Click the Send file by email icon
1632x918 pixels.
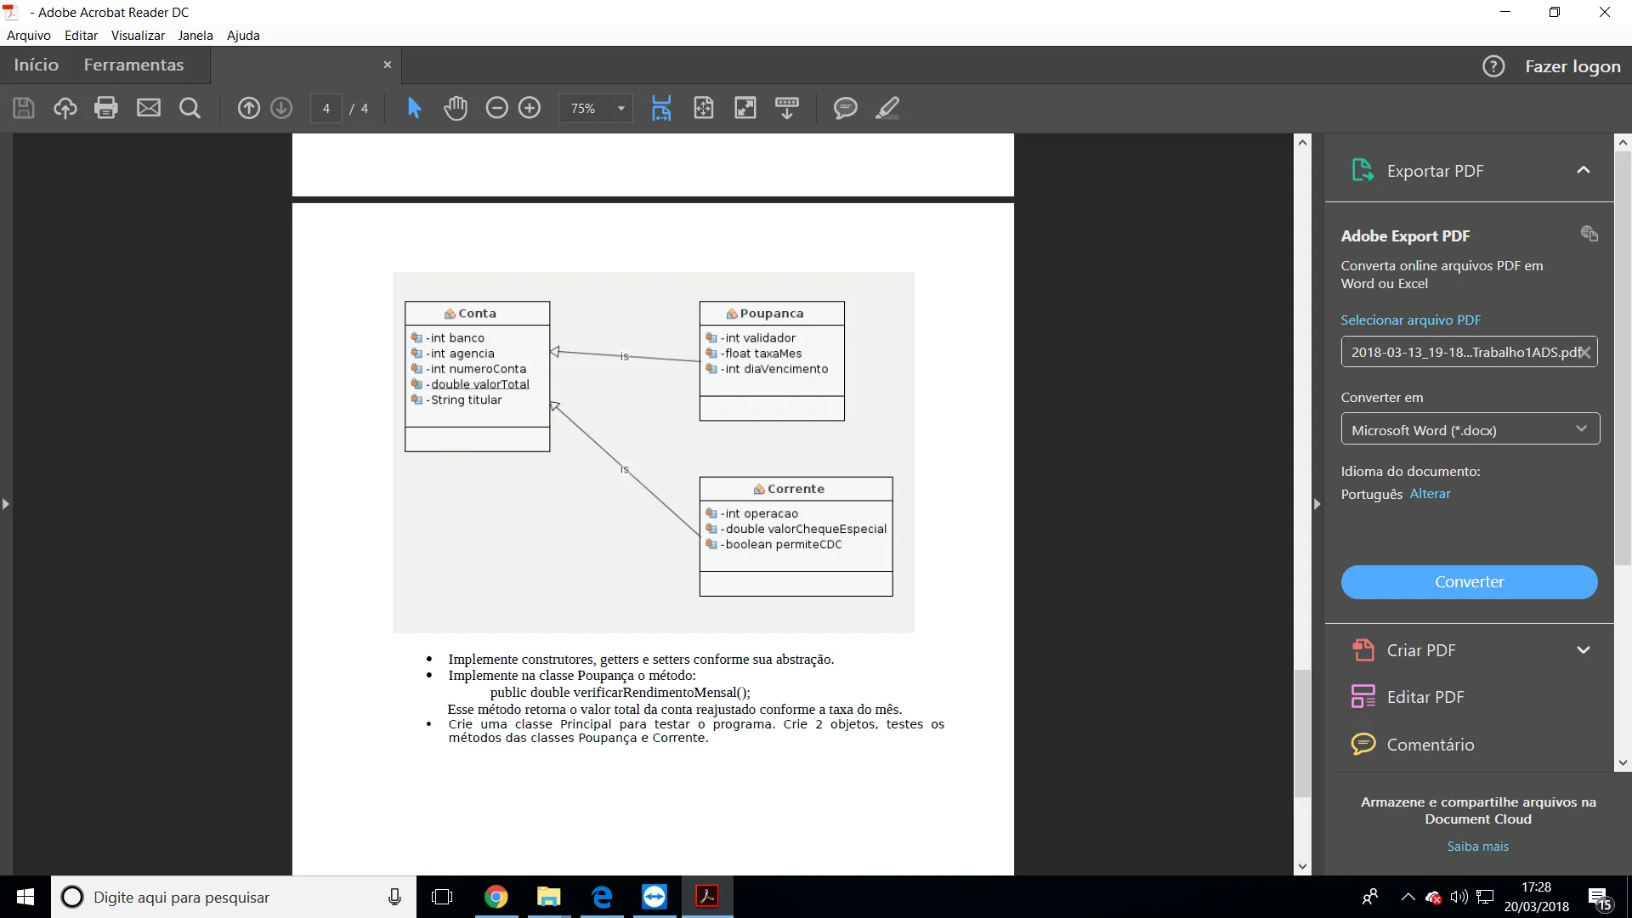[149, 108]
